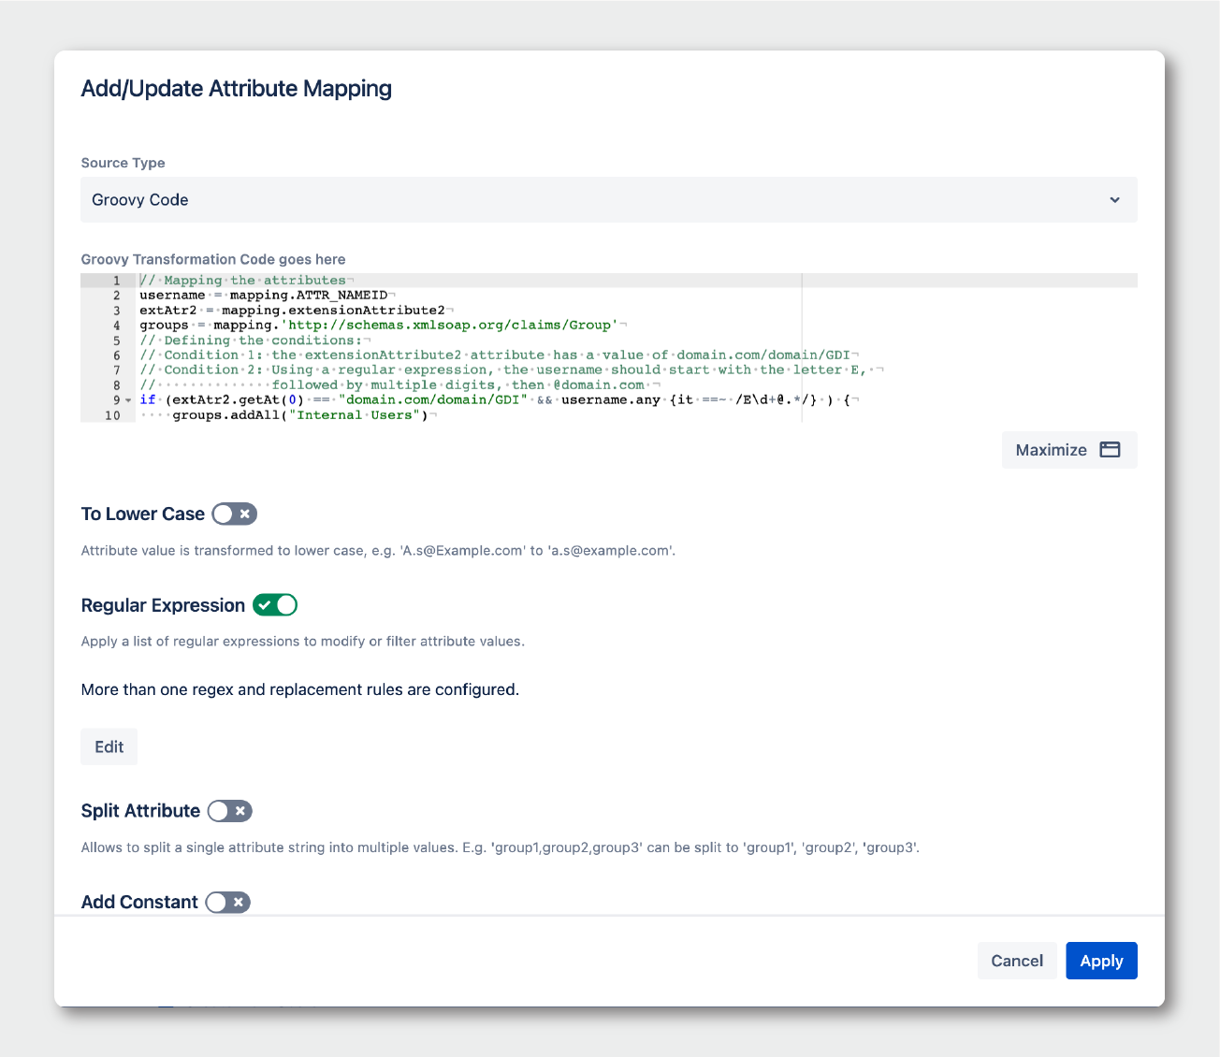Click the 'Add/Update Attribute Mapping' dialog title

pos(237,89)
